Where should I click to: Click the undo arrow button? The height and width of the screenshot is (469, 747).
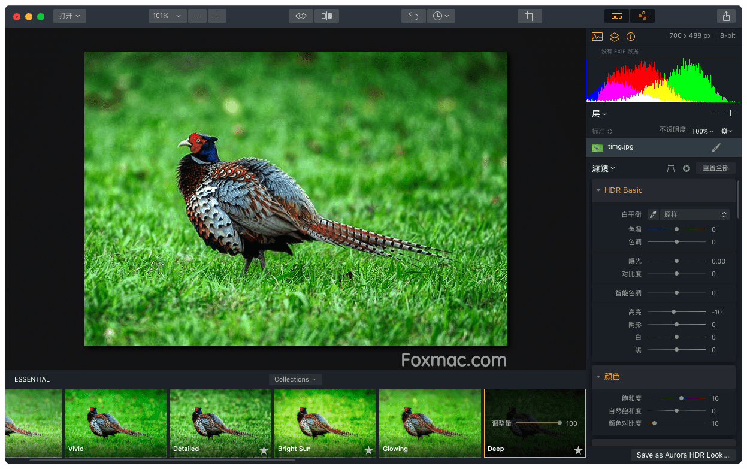(x=413, y=16)
